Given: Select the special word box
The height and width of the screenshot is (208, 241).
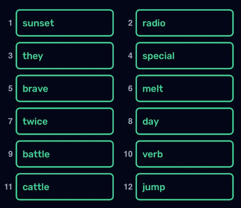Looking at the screenshot, I should click(184, 56).
